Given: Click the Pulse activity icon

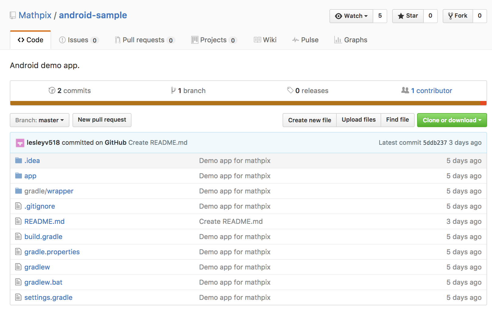Looking at the screenshot, I should 295,40.
